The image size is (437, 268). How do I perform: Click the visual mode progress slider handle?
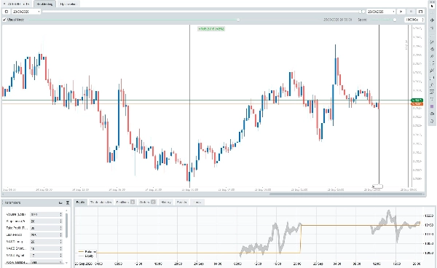(238, 20)
